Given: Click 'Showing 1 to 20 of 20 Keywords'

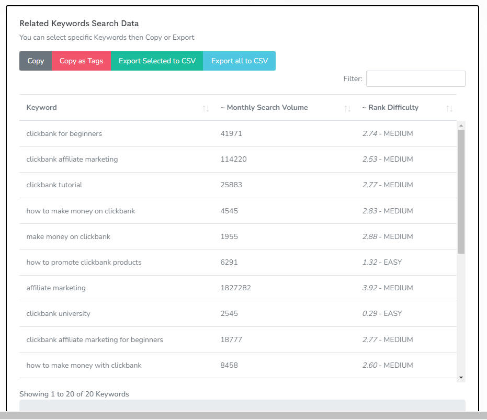Looking at the screenshot, I should 74,394.
